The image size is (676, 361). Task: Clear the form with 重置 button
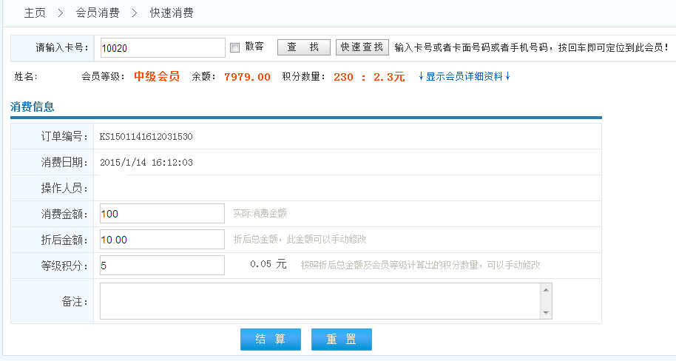(341, 340)
